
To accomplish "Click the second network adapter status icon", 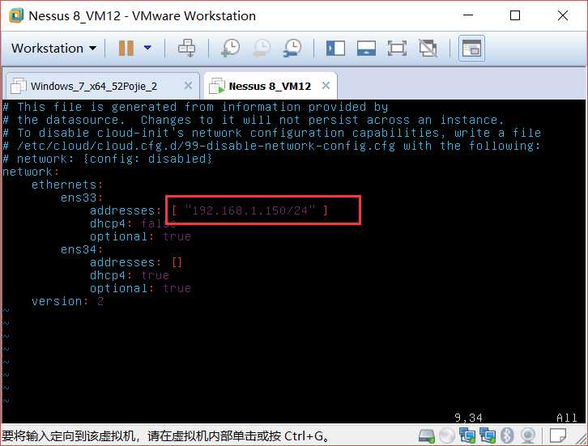I will [488, 435].
